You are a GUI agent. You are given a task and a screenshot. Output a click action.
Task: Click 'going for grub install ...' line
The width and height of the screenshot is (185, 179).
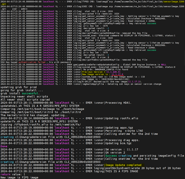[22, 90]
